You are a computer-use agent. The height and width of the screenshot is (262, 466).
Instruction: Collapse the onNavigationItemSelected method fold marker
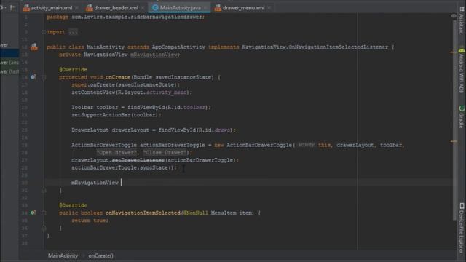[x=44, y=213]
